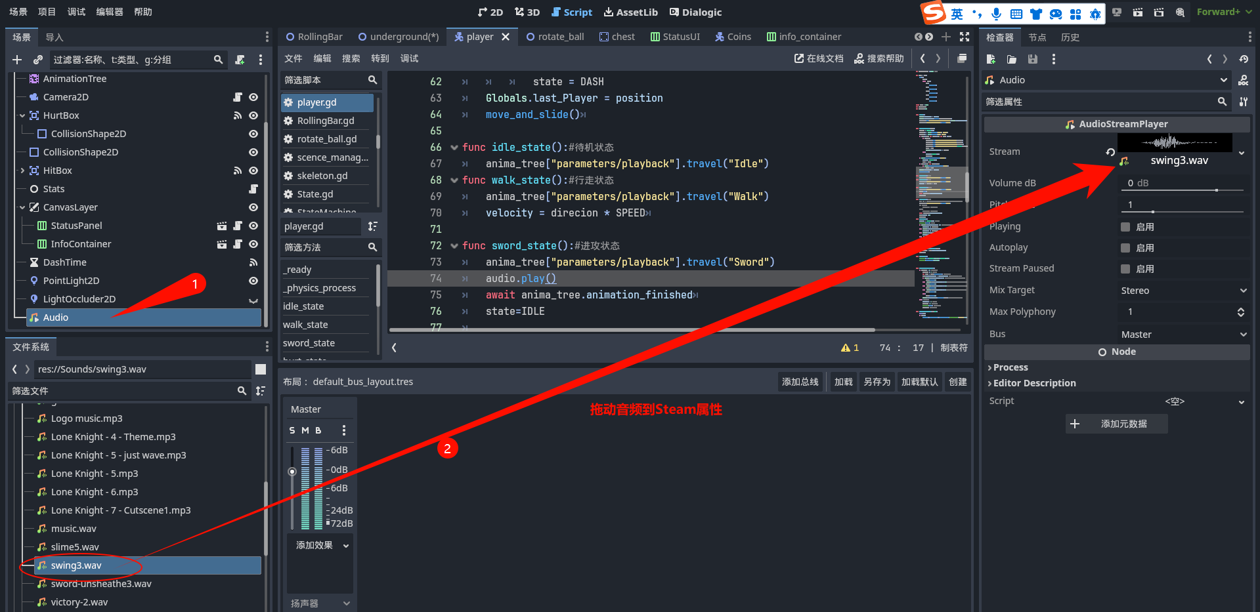Enable the Playing checkbox
The image size is (1260, 612).
(1125, 227)
